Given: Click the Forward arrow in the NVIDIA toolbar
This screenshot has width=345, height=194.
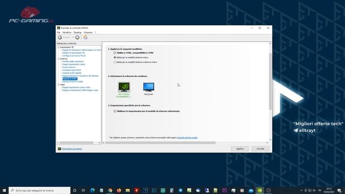Looking at the screenshot, I should 77,37.
